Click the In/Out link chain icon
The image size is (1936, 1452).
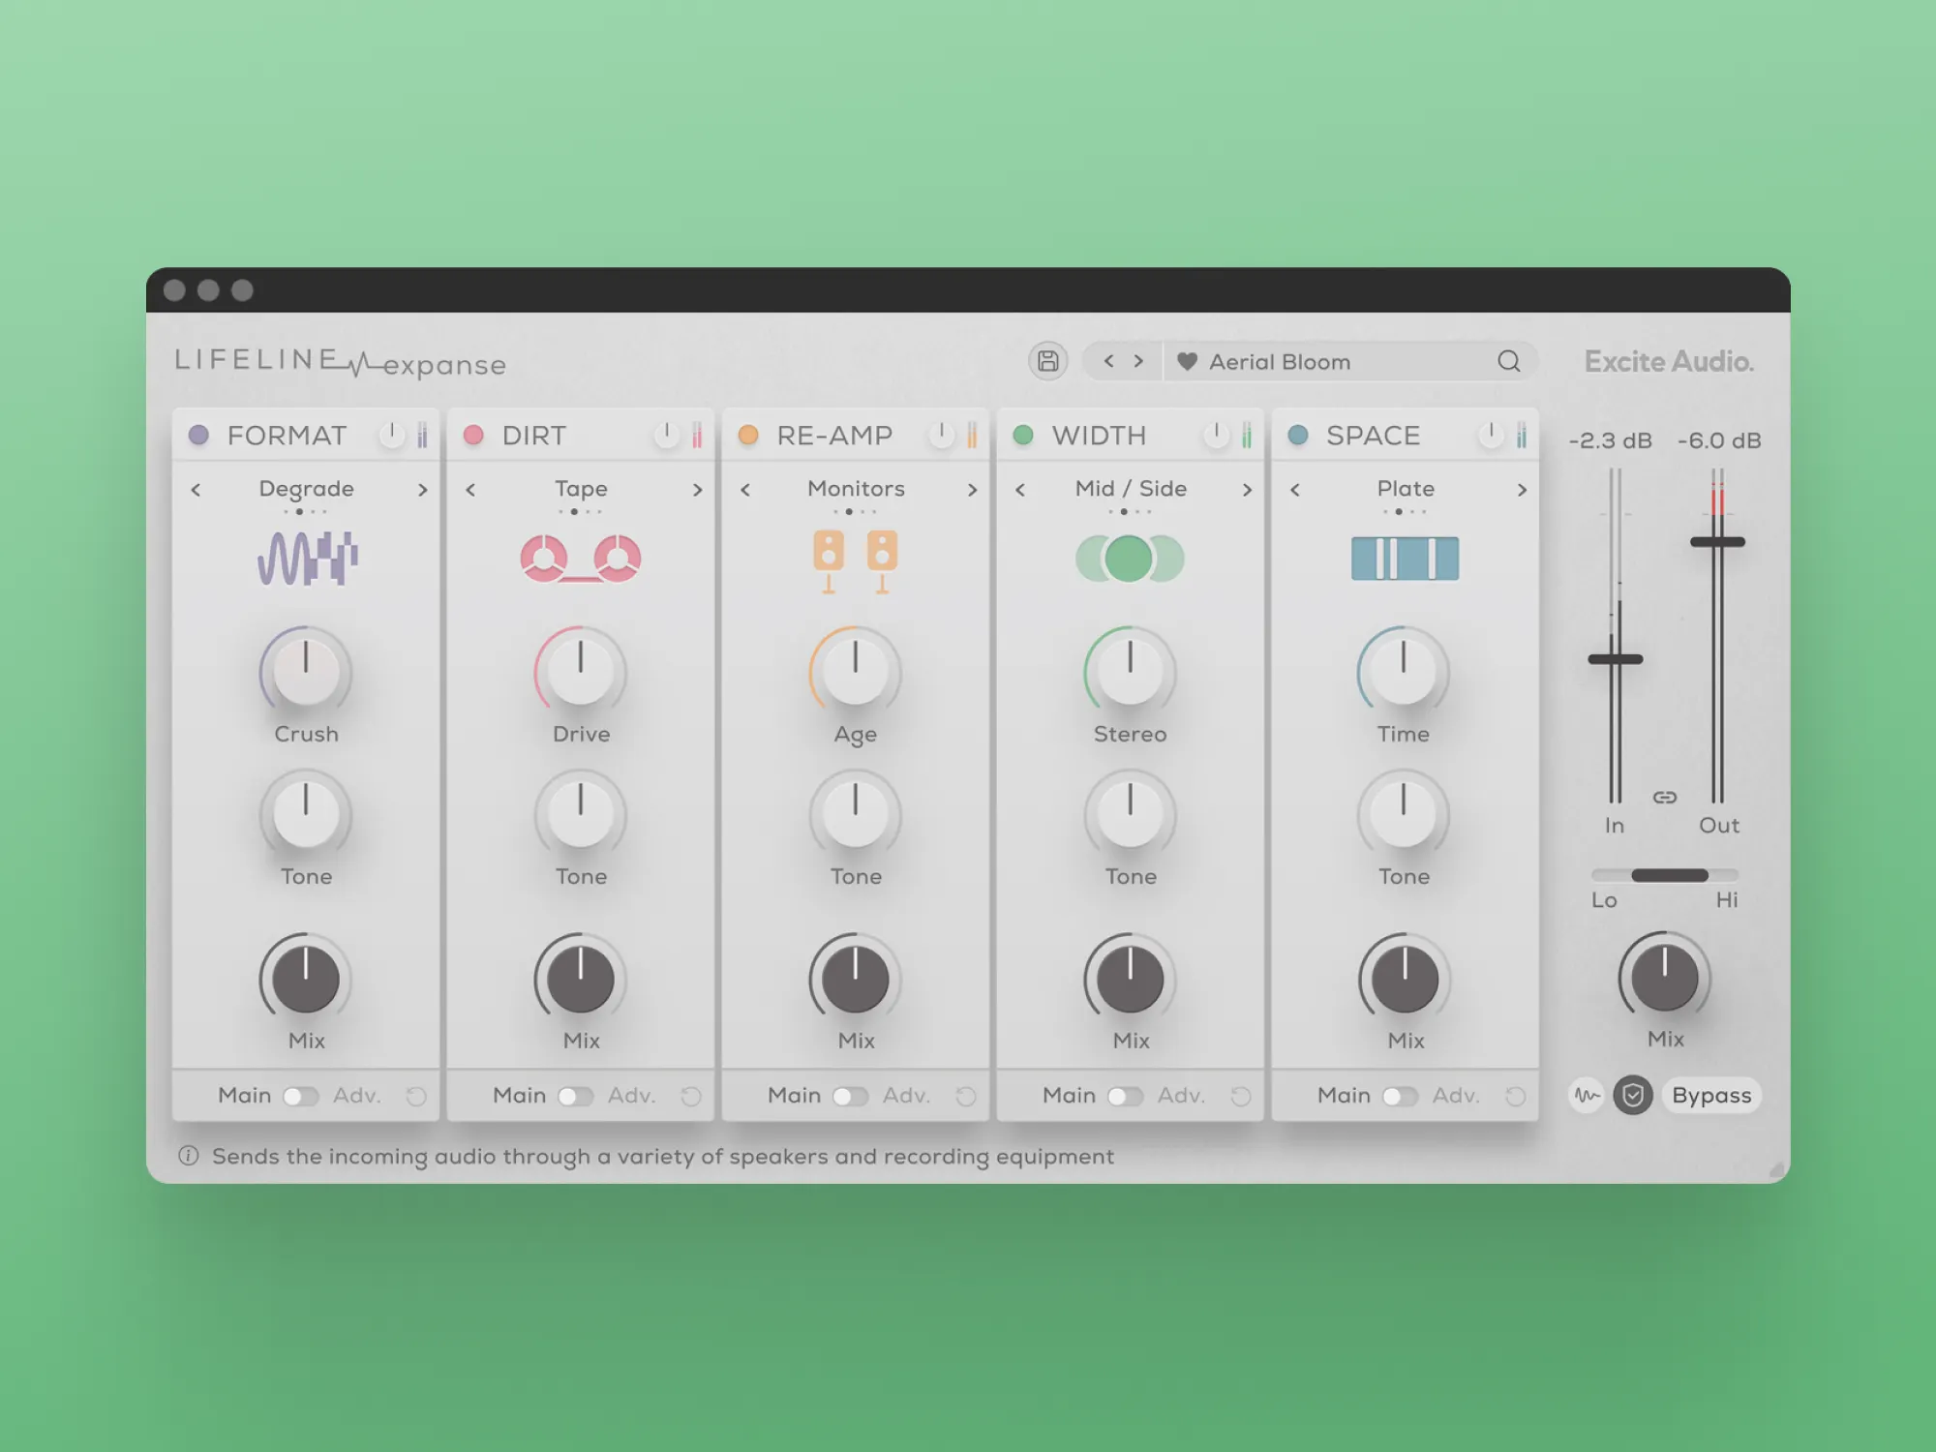(1665, 798)
